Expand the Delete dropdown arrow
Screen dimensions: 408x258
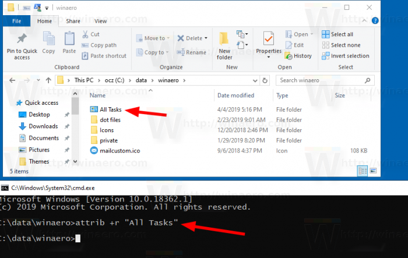[206, 38]
